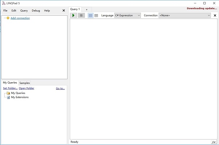Add a new query tab with plus
The width and height of the screenshot is (219, 145).
tap(87, 9)
